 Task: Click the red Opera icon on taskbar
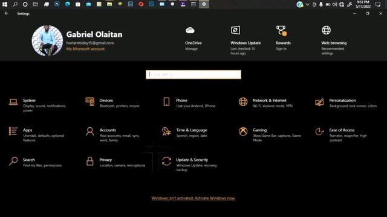point(141,4)
